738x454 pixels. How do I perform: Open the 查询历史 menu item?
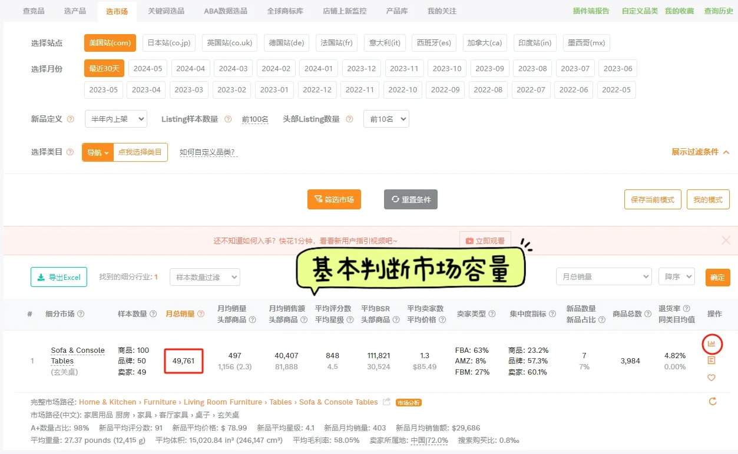tap(717, 11)
